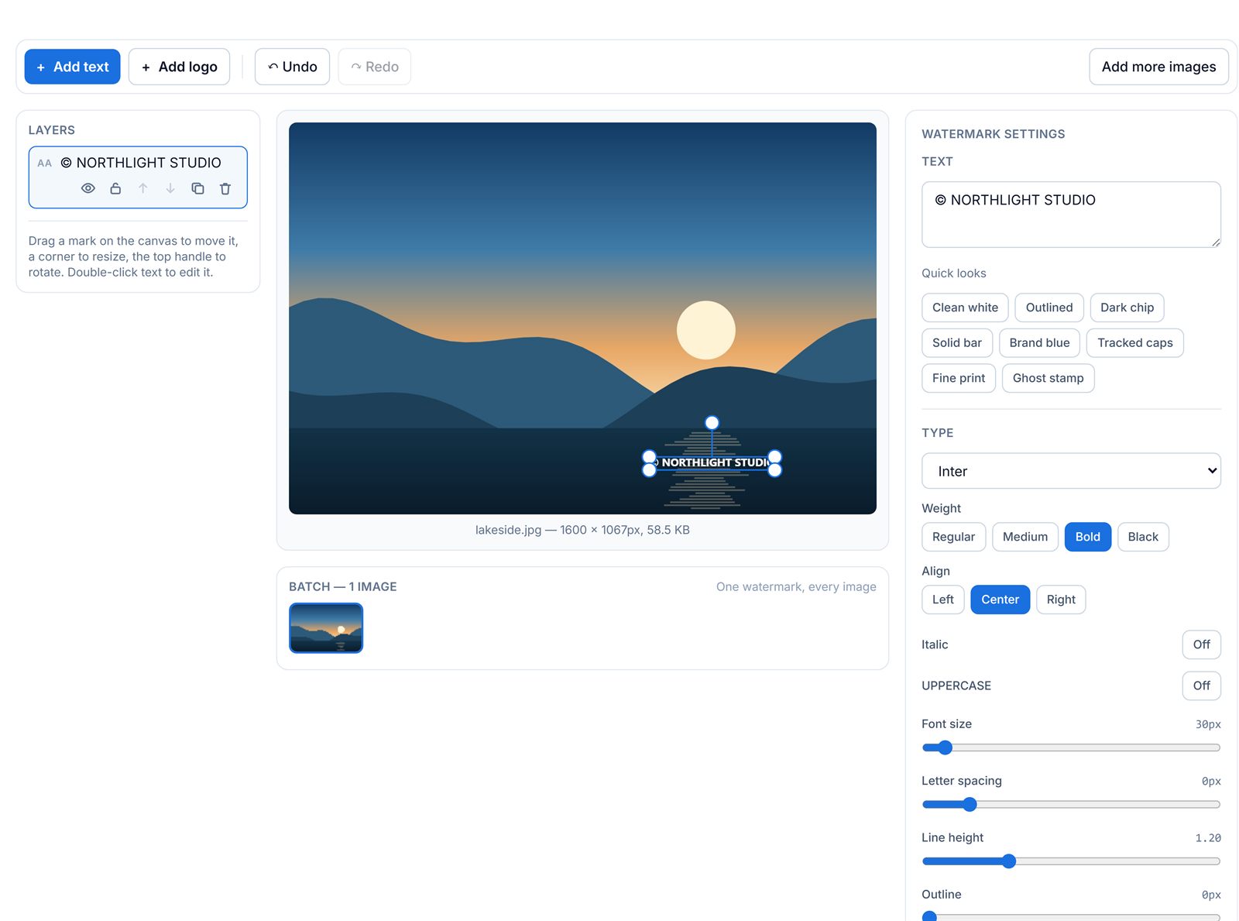Click the Add logo button

(x=179, y=67)
